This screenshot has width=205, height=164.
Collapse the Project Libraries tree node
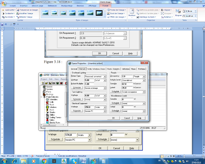click(41, 97)
